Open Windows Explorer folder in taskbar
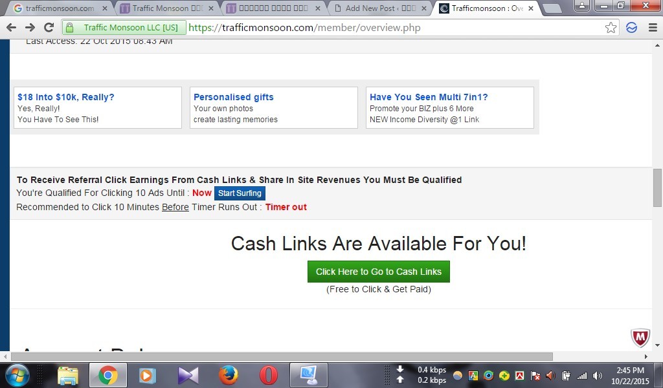Viewport: 663px width, 388px height. click(x=67, y=375)
